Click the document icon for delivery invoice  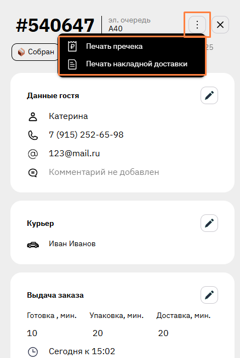(72, 64)
